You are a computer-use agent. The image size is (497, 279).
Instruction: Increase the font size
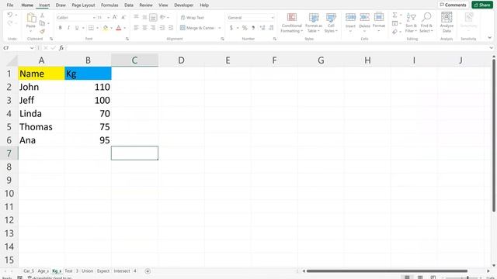[115, 17]
